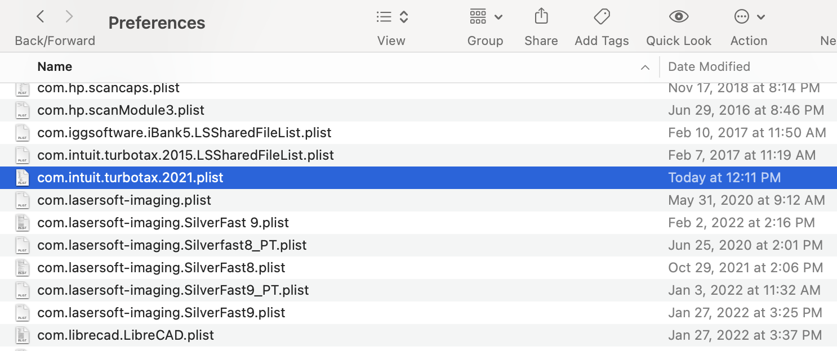Select com.lasersoft-imaging.SilverFast9_PT.plist entry
Screen dimensions: 837x351
coord(173,290)
